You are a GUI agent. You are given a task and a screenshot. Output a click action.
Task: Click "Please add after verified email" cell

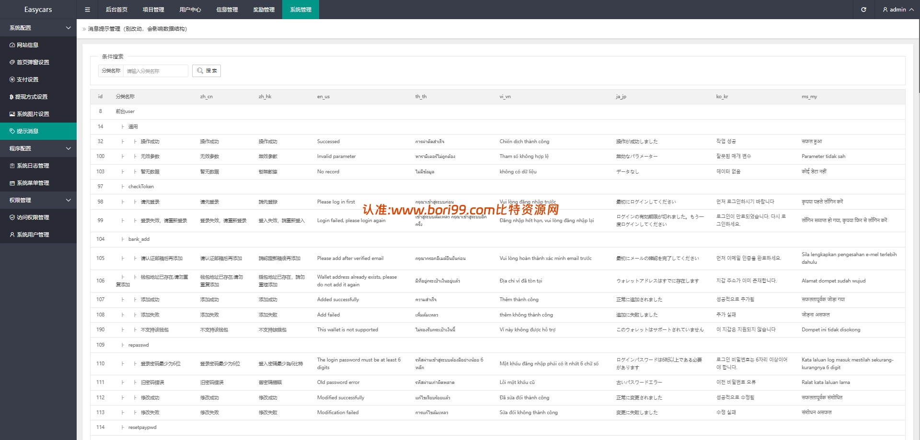pyautogui.click(x=350, y=259)
